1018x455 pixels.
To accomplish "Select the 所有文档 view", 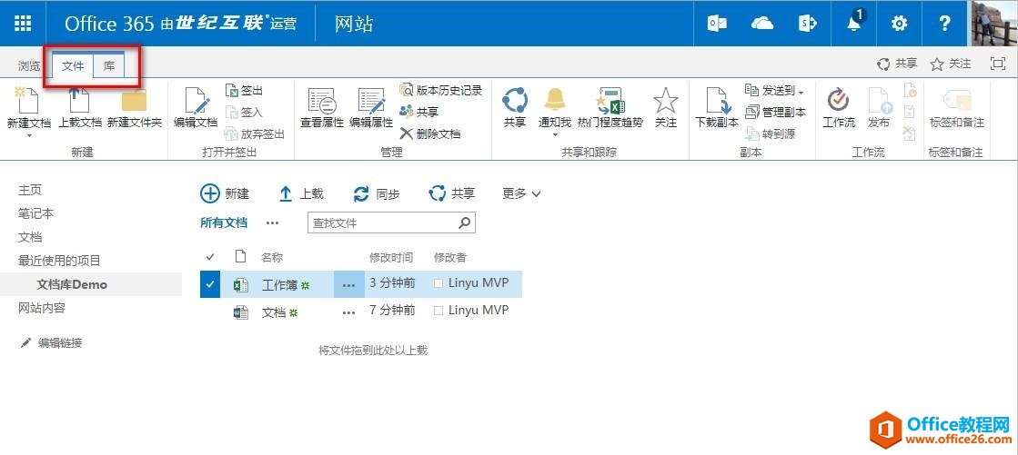I will click(x=224, y=223).
